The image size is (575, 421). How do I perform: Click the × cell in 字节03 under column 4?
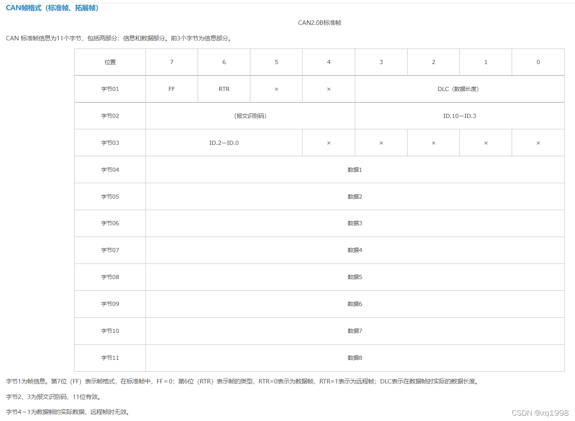click(x=329, y=143)
